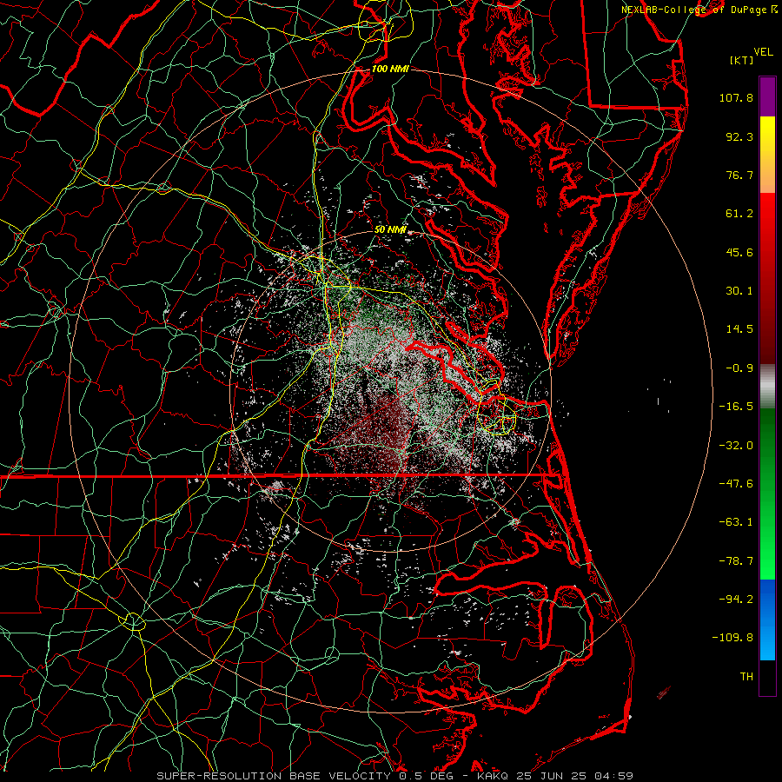782x782 pixels.
Task: Click the -47.6 scale value
Action: (x=736, y=484)
